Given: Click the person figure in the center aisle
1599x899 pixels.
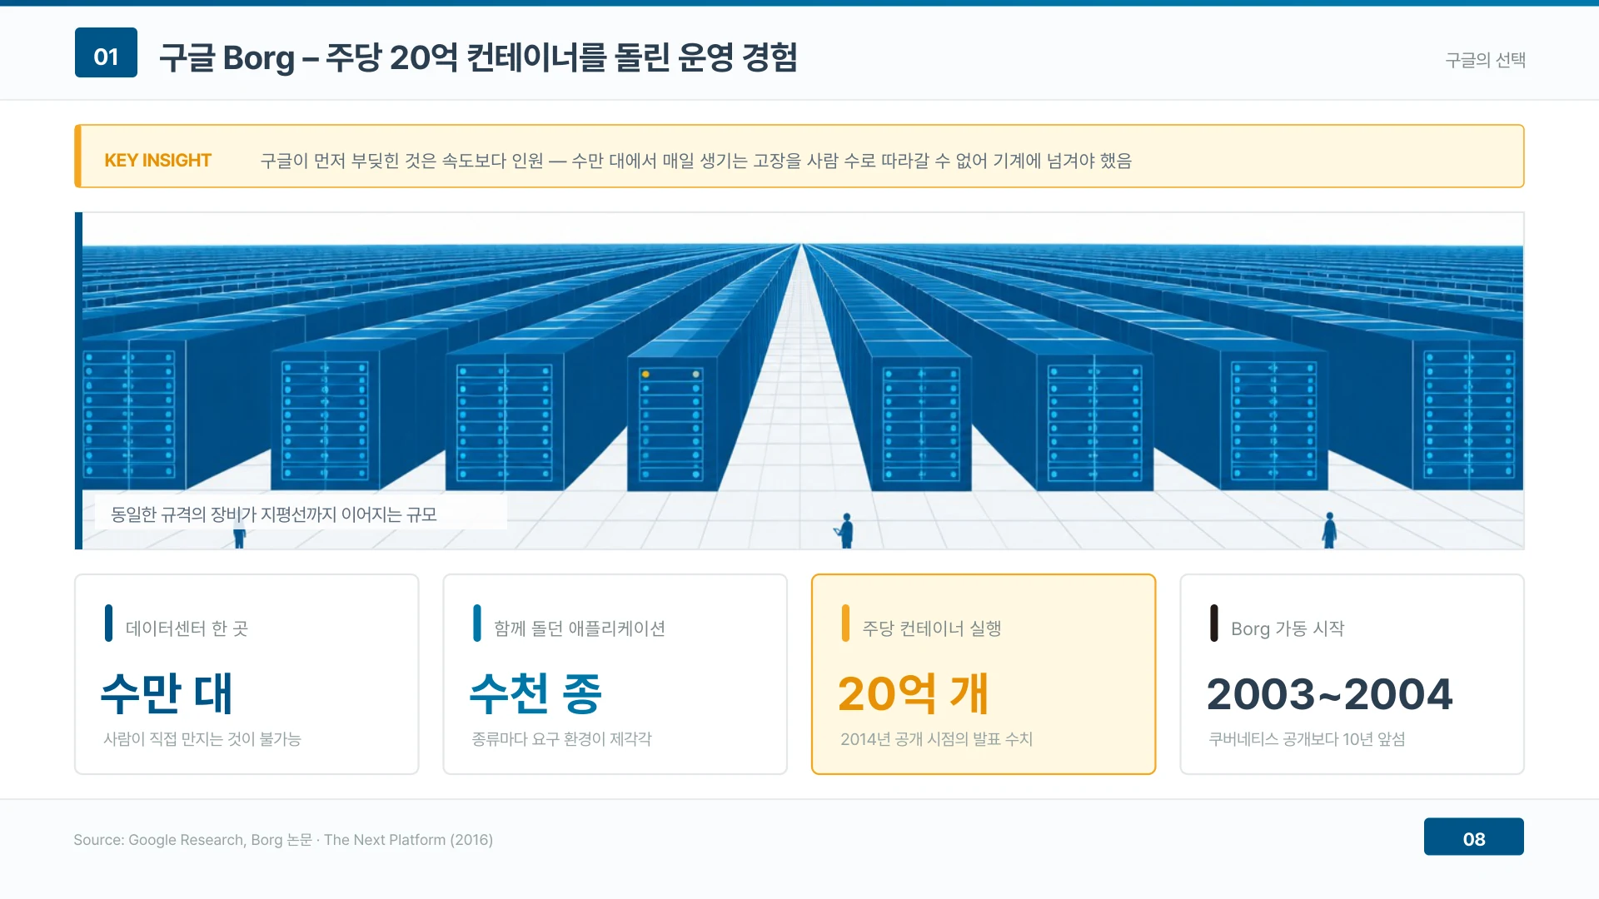Looking at the screenshot, I should [x=846, y=530].
